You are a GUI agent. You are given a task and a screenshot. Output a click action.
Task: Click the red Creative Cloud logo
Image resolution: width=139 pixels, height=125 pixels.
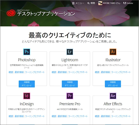11,13
